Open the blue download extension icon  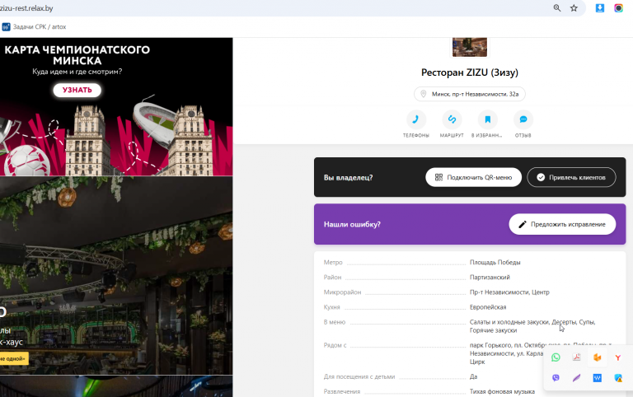click(600, 8)
